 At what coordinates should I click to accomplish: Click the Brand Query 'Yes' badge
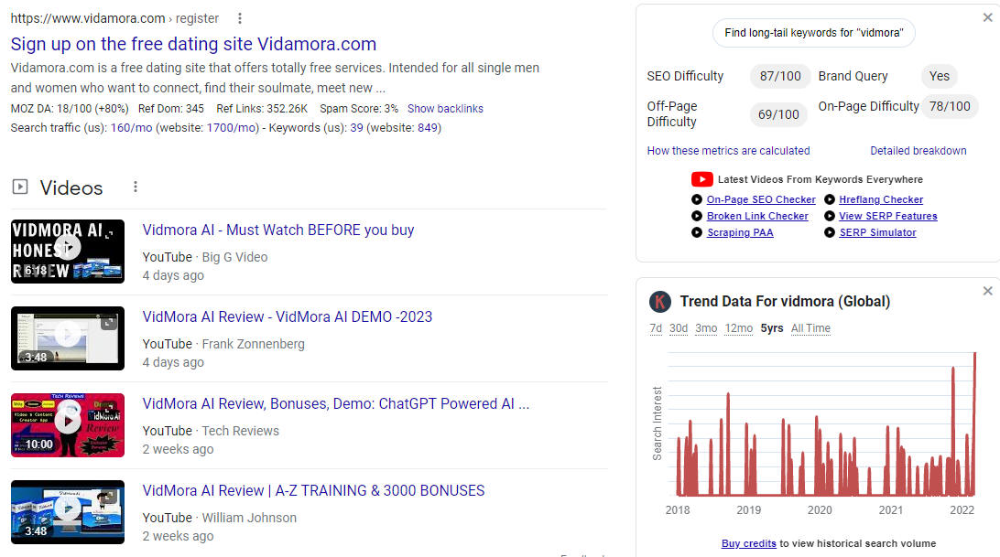[x=939, y=76]
